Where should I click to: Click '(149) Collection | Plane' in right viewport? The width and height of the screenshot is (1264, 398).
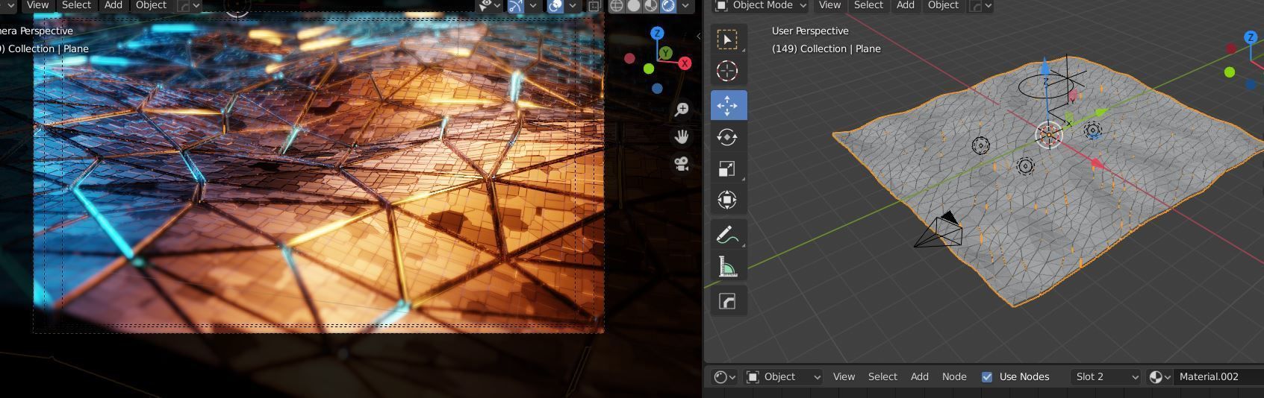click(826, 49)
